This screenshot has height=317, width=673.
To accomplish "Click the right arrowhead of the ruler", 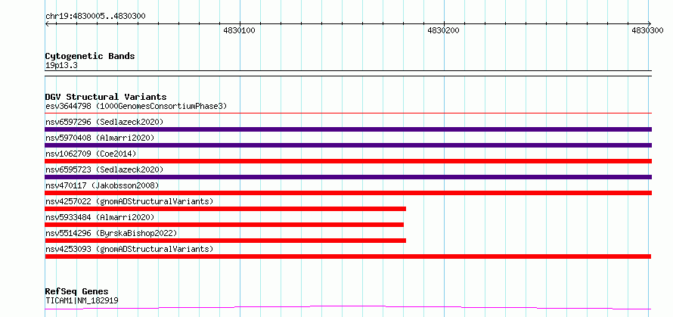I will coord(650,23).
